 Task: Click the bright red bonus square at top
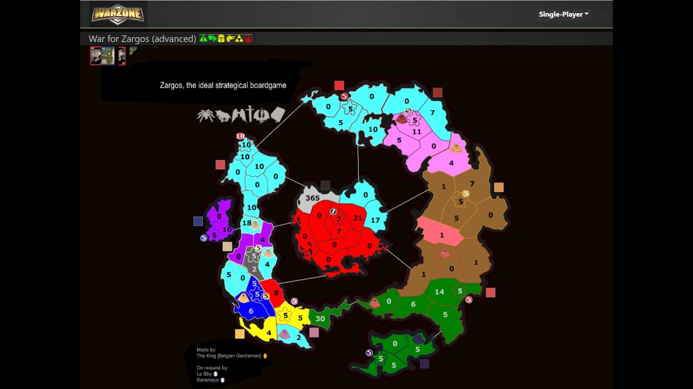pos(339,85)
